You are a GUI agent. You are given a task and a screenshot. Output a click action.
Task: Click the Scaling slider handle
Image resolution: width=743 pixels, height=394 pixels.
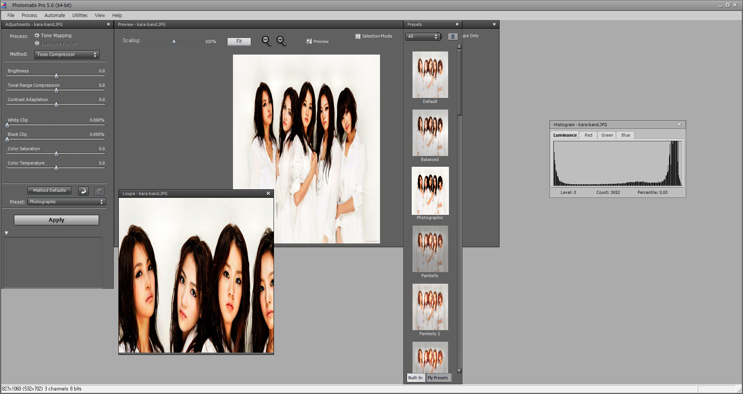[x=174, y=41]
